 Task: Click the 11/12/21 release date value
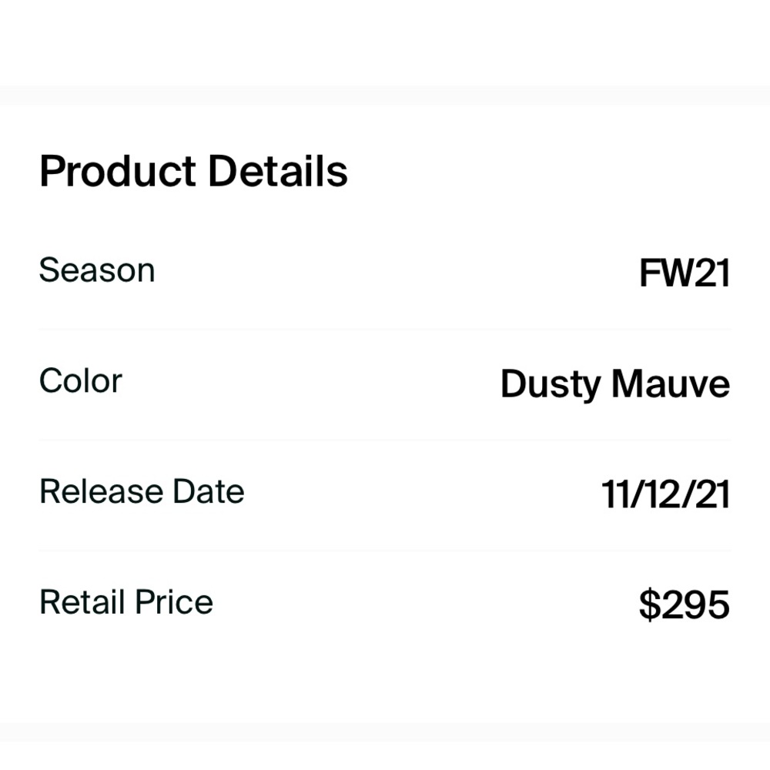(665, 494)
